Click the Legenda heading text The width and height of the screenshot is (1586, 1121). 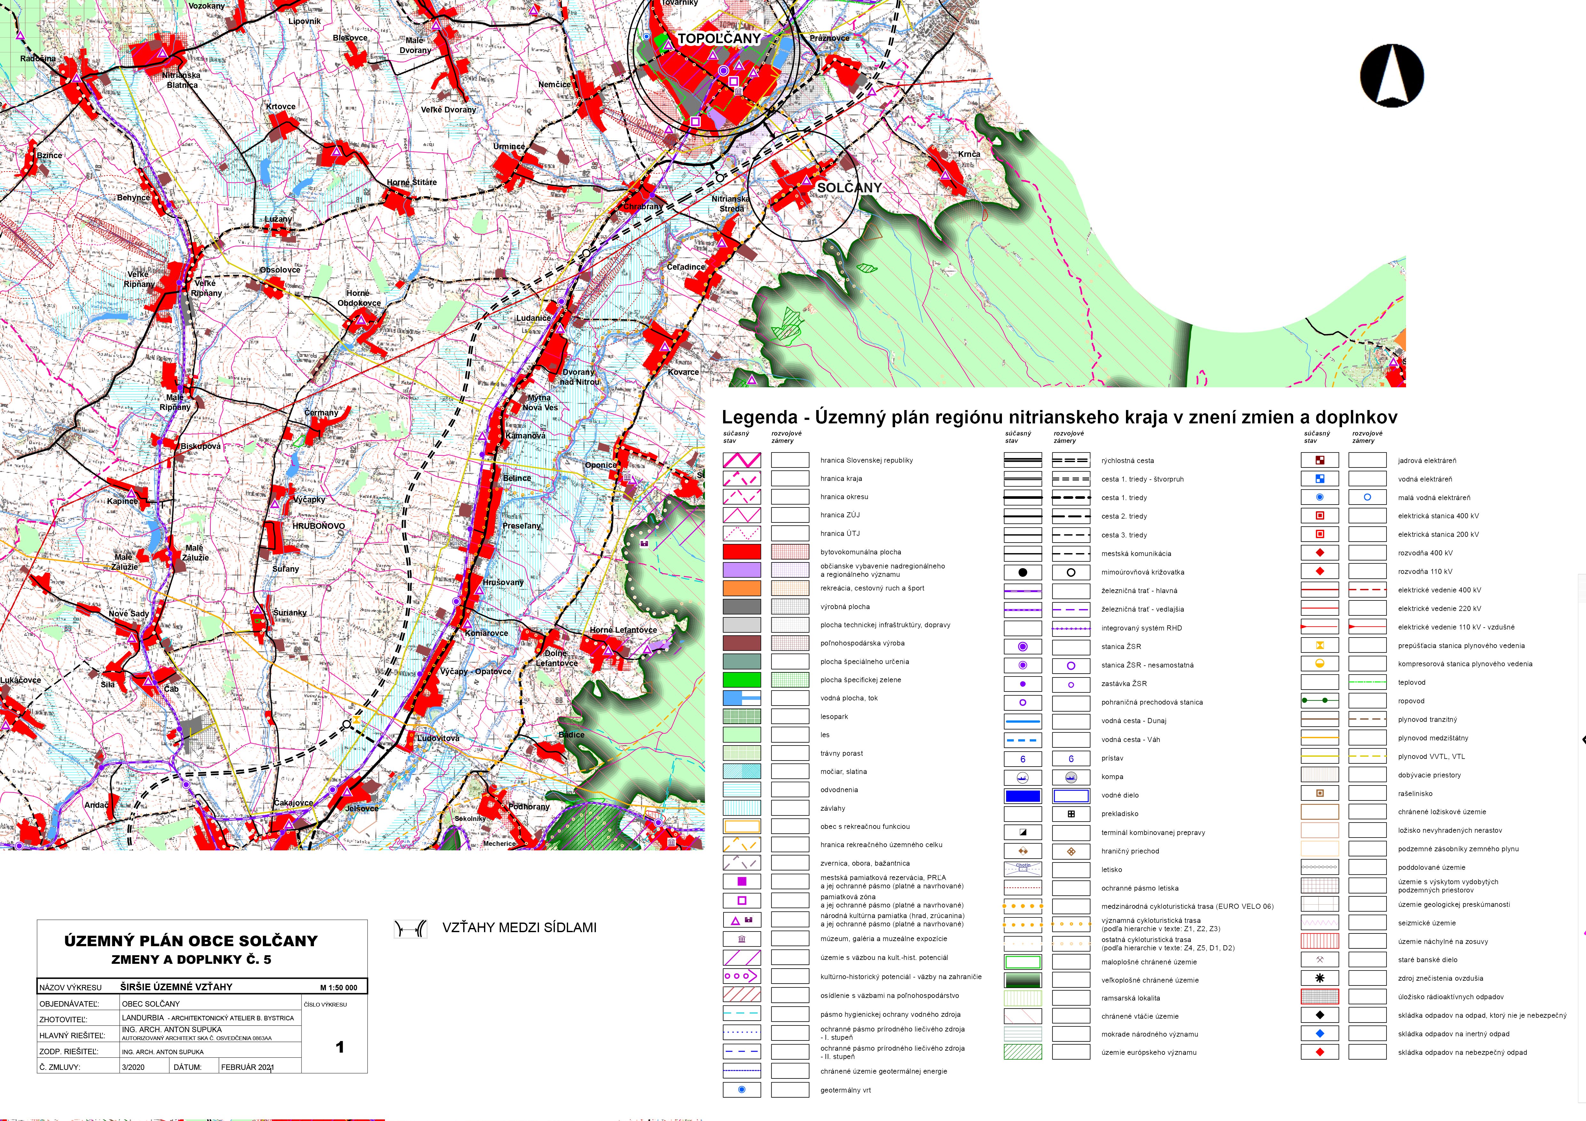759,417
